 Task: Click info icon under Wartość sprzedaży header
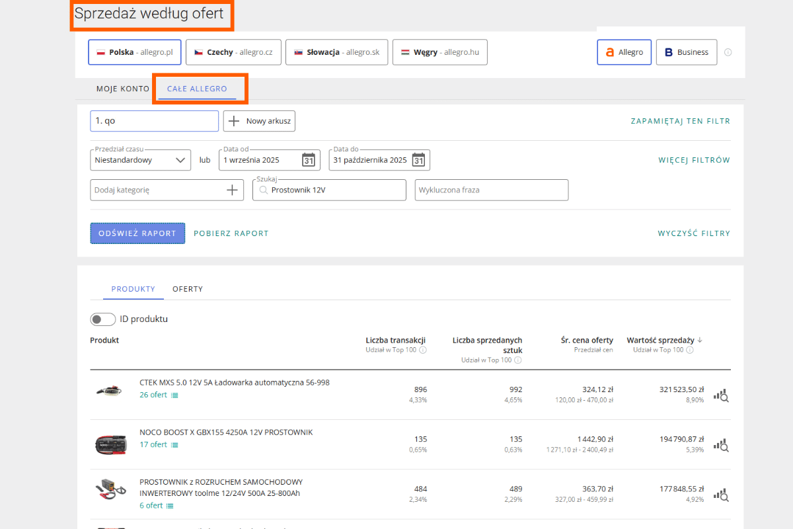coord(691,350)
